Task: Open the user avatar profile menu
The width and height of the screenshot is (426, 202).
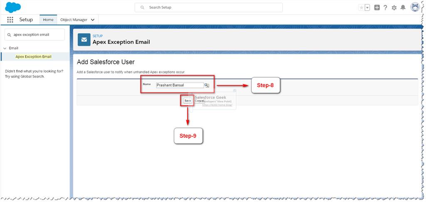Action: point(415,7)
